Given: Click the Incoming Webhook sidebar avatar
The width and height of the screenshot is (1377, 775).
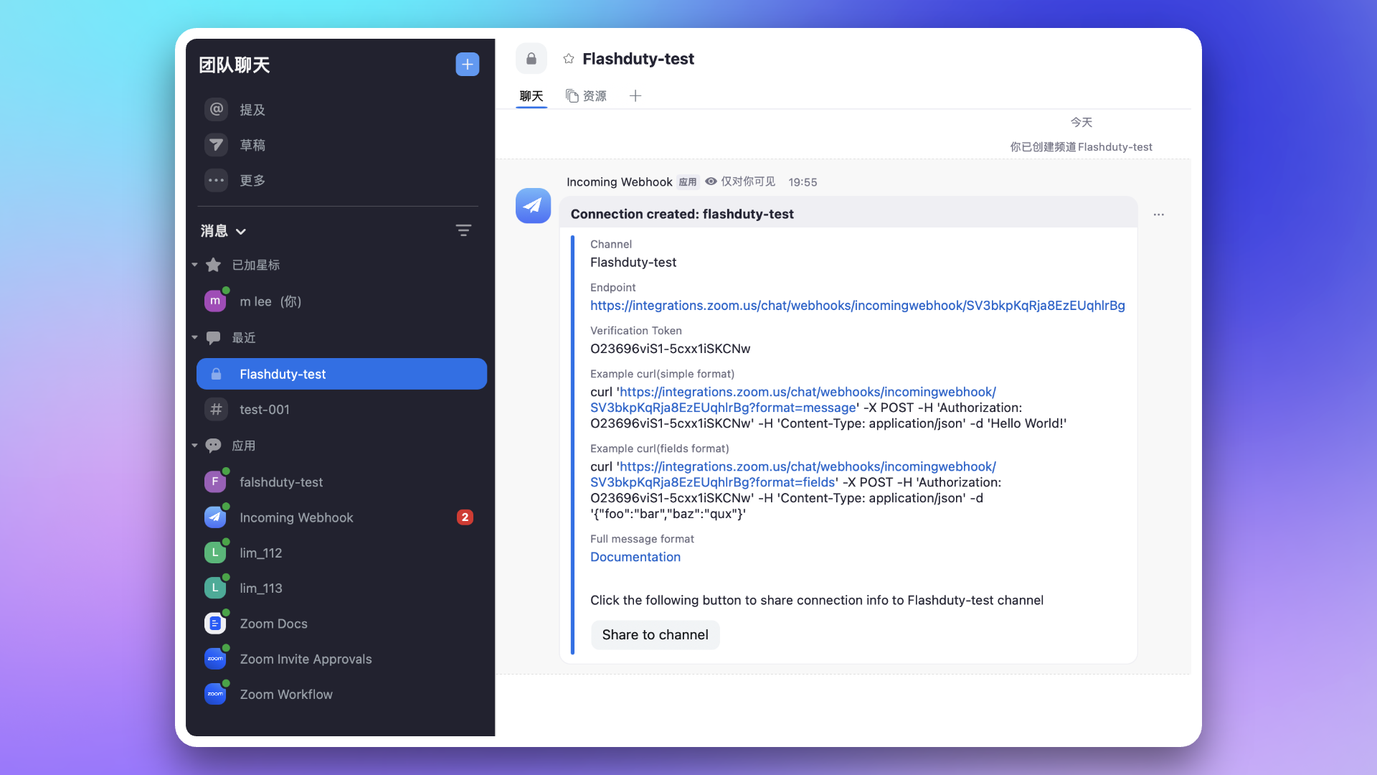Looking at the screenshot, I should (215, 517).
